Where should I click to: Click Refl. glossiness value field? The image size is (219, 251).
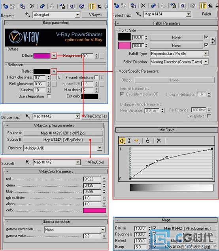click(x=40, y=84)
